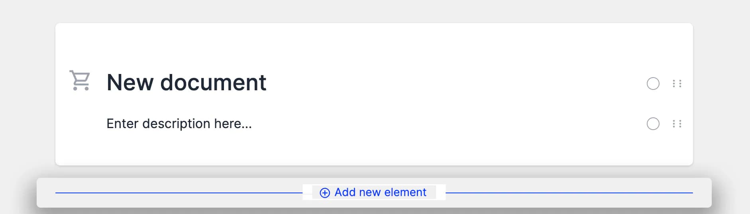Toggle the round selector beside Enter description here
750x214 pixels.
(653, 124)
